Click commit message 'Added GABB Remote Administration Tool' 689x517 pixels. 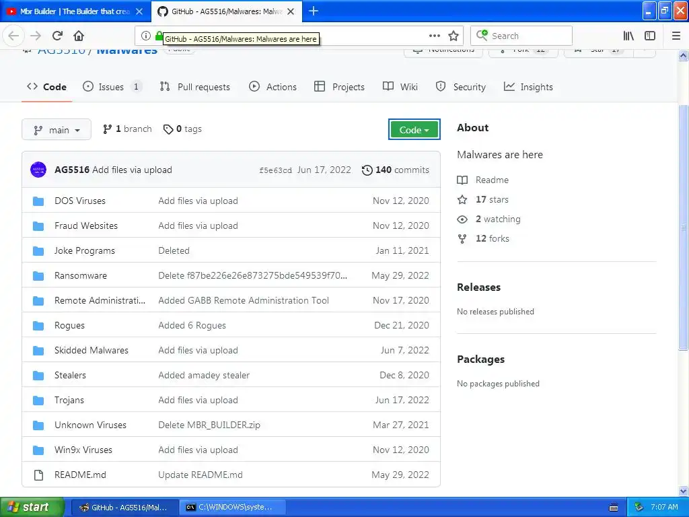coord(244,300)
